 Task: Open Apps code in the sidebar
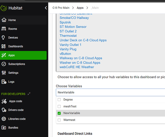[15, 101]
